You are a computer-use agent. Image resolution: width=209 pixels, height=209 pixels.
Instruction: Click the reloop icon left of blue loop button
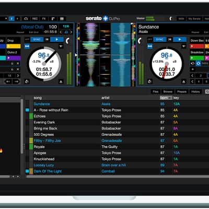coord(192,63)
